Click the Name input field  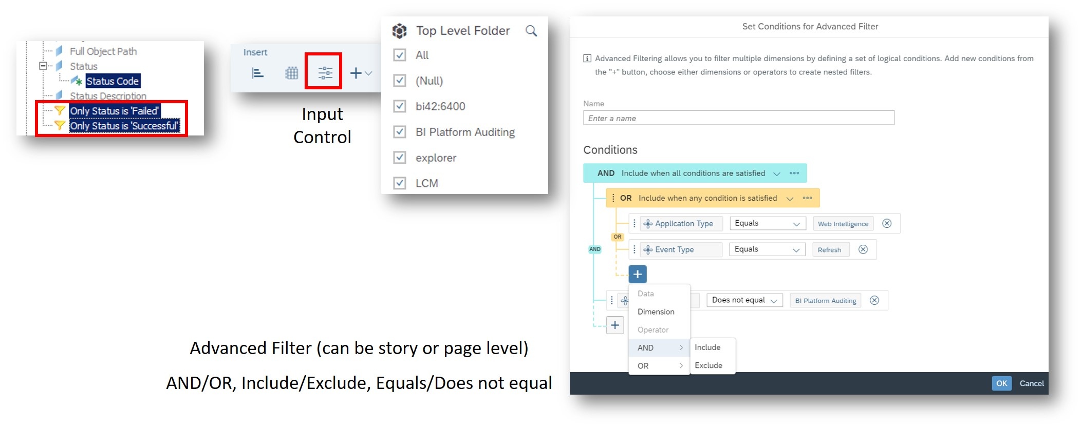click(738, 118)
